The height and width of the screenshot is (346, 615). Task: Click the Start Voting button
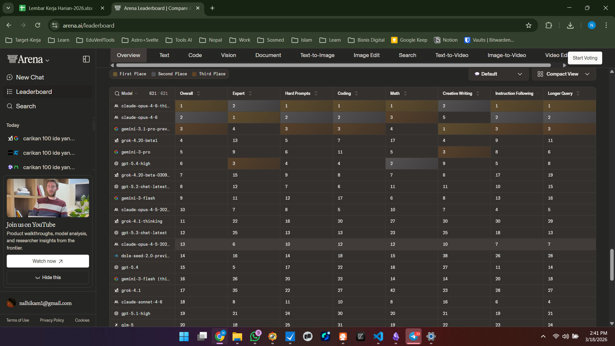point(585,58)
